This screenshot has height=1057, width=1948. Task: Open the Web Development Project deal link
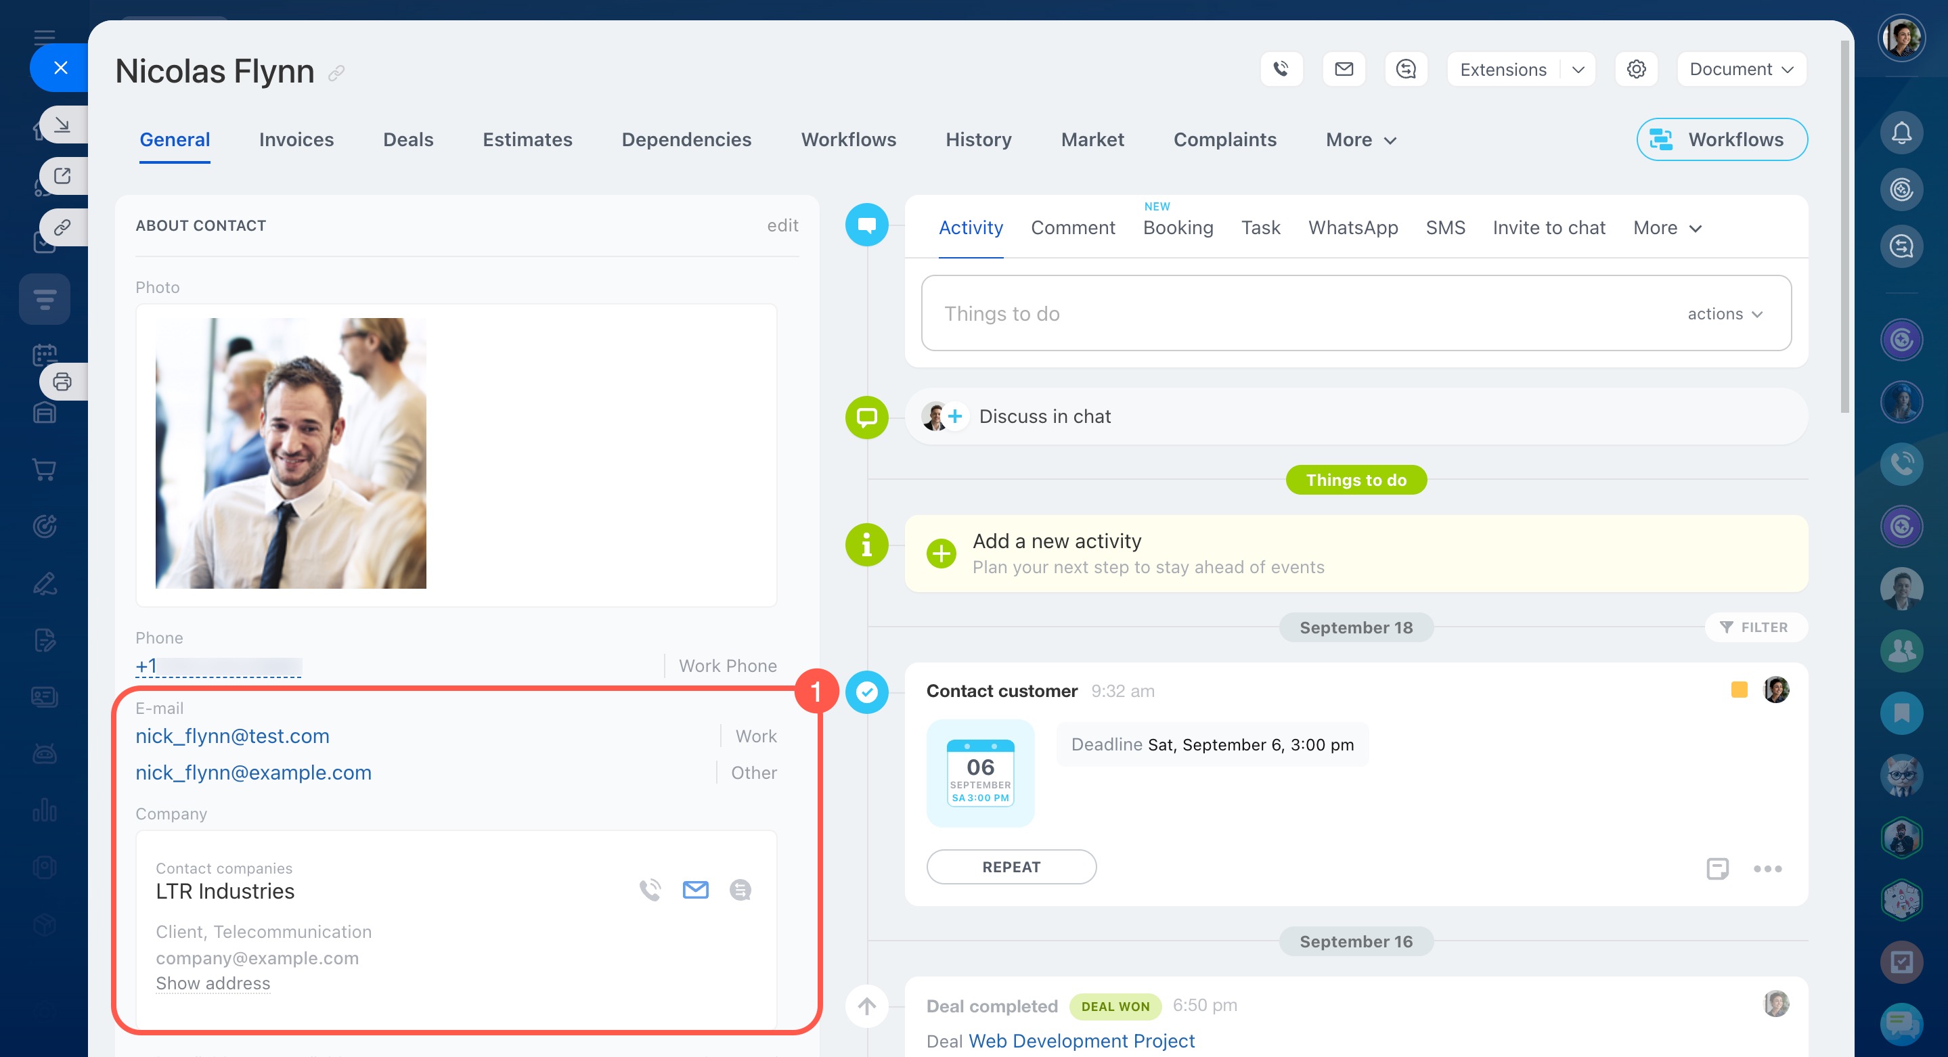pyautogui.click(x=1081, y=1041)
